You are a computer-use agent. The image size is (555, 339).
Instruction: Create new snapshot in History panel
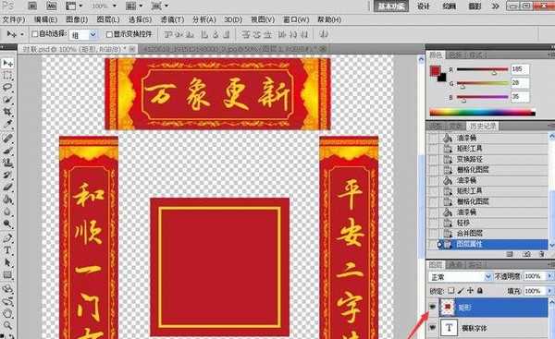pyautogui.click(x=526, y=254)
